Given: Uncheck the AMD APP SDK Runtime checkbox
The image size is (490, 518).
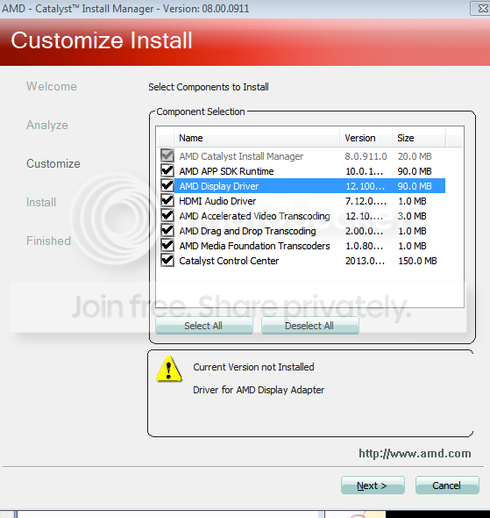Looking at the screenshot, I should click(x=167, y=171).
